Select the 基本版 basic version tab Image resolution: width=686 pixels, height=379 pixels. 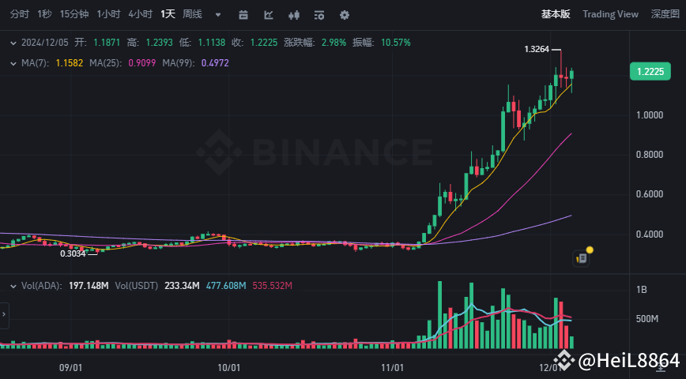pos(555,14)
